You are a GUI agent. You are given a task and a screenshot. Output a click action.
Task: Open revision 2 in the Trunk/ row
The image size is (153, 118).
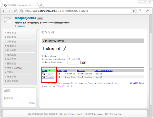tap(59, 77)
